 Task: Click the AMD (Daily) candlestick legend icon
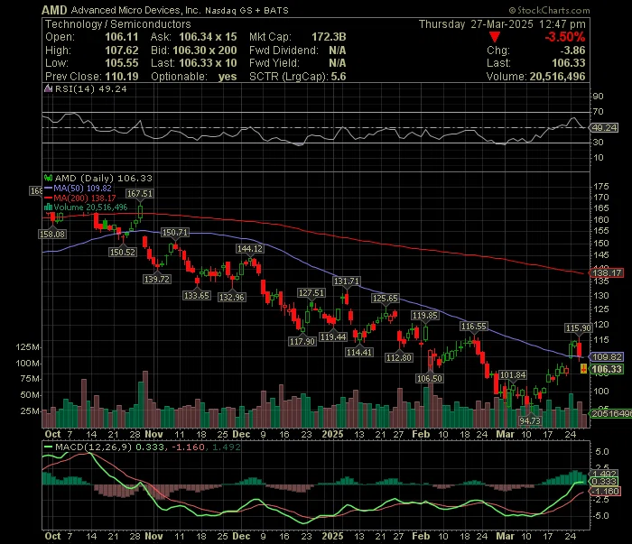(x=49, y=178)
